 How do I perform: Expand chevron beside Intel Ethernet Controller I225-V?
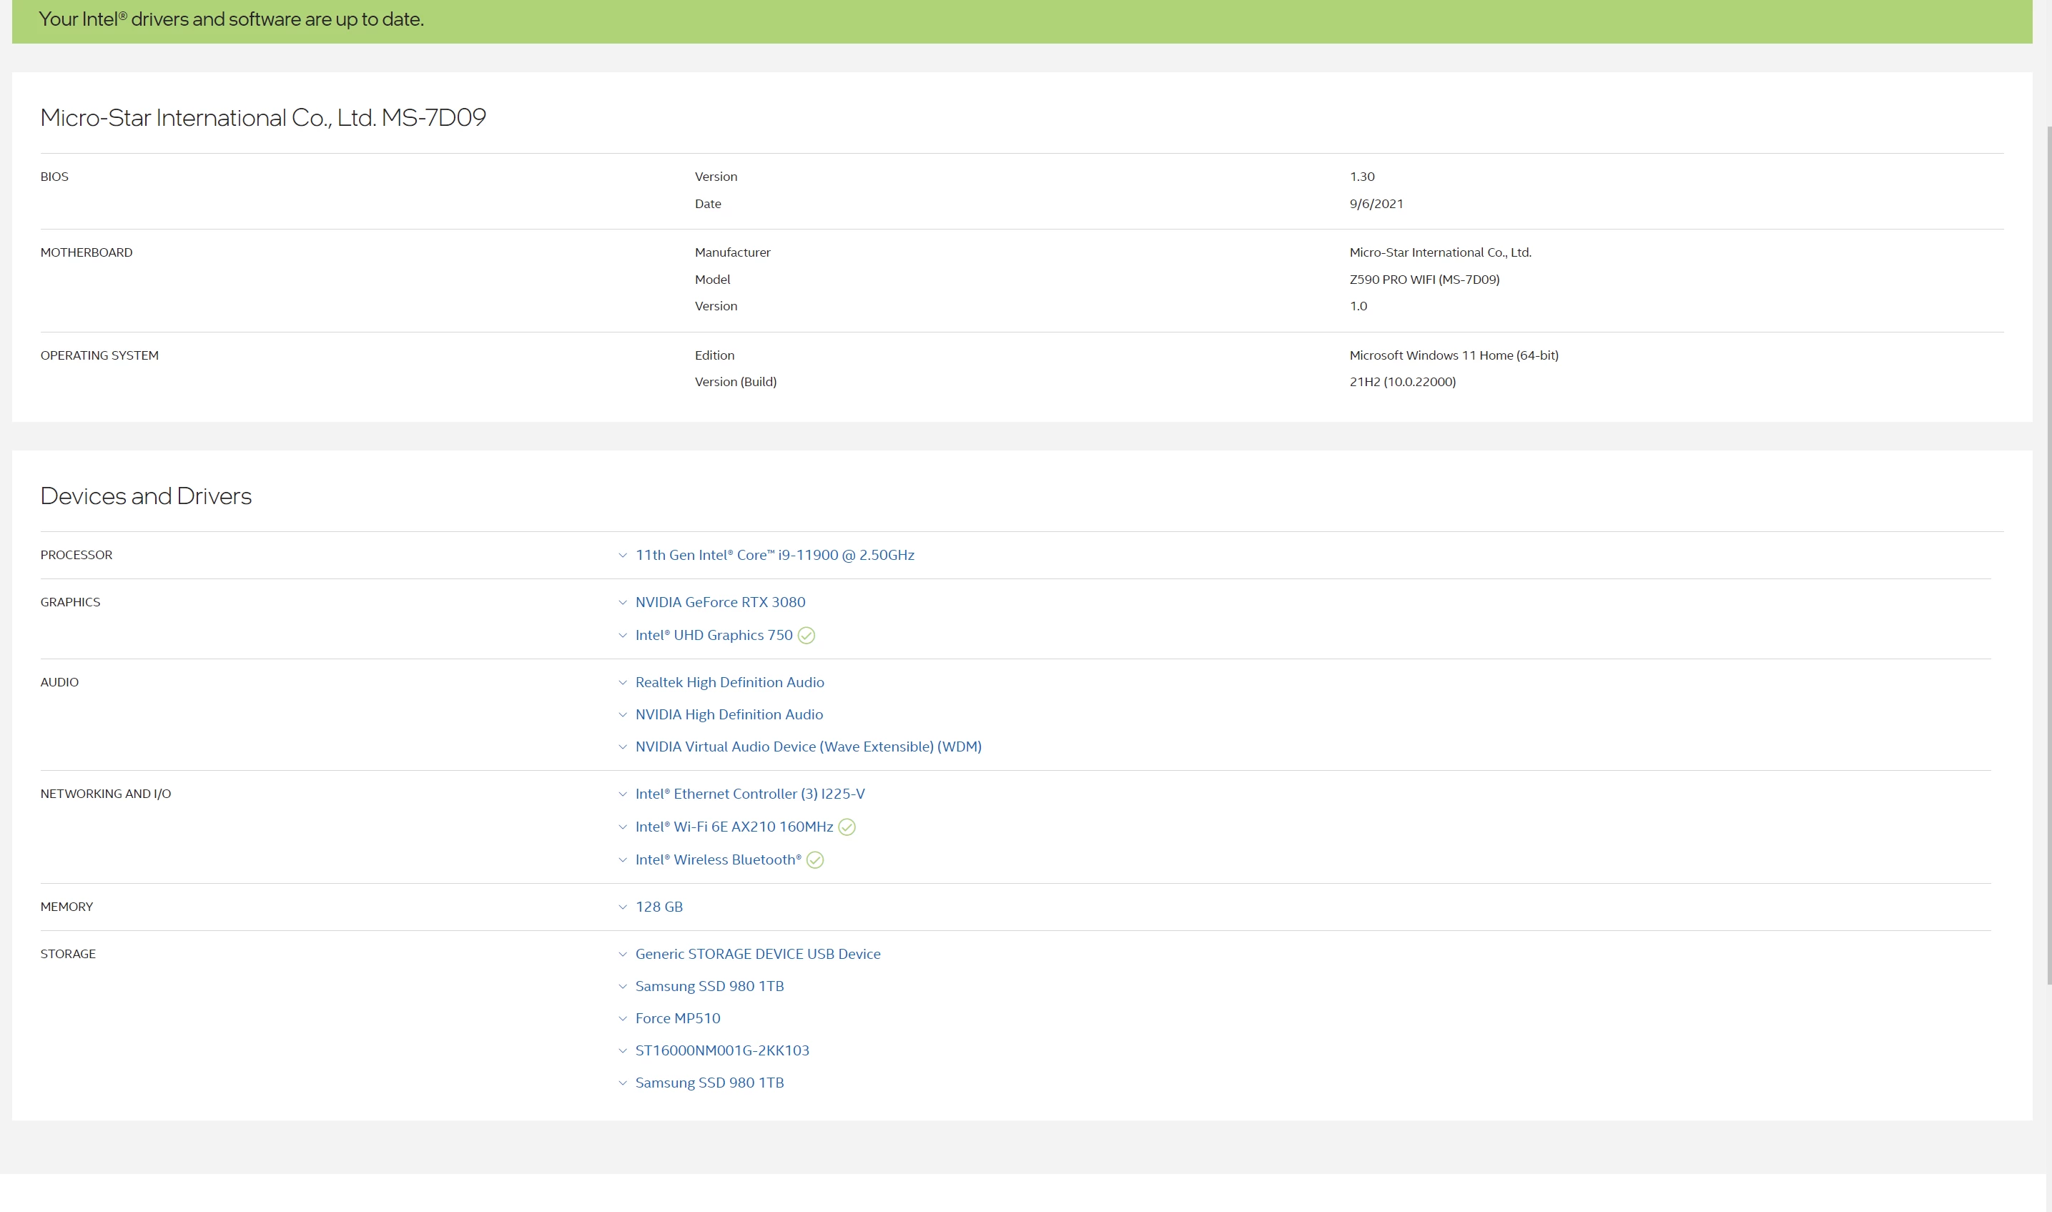click(622, 794)
